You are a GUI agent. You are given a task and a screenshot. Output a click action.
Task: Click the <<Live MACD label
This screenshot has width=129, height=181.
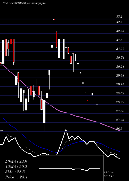[x=109, y=174]
